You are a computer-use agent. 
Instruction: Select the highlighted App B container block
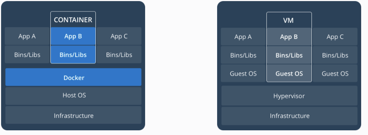tap(73, 36)
